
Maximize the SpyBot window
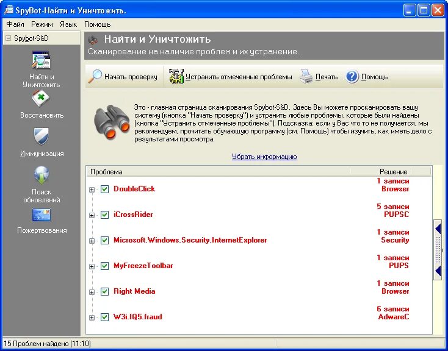pyautogui.click(x=424, y=10)
